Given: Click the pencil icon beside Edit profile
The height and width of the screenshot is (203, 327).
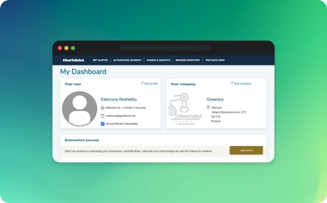Looking at the screenshot, I should click(142, 83).
